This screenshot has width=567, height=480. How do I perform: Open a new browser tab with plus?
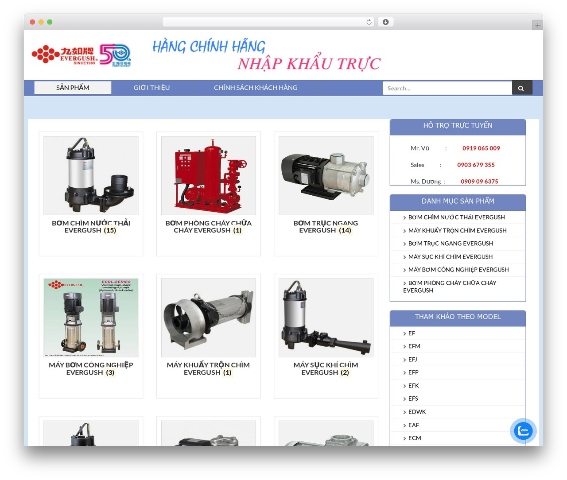point(537,25)
